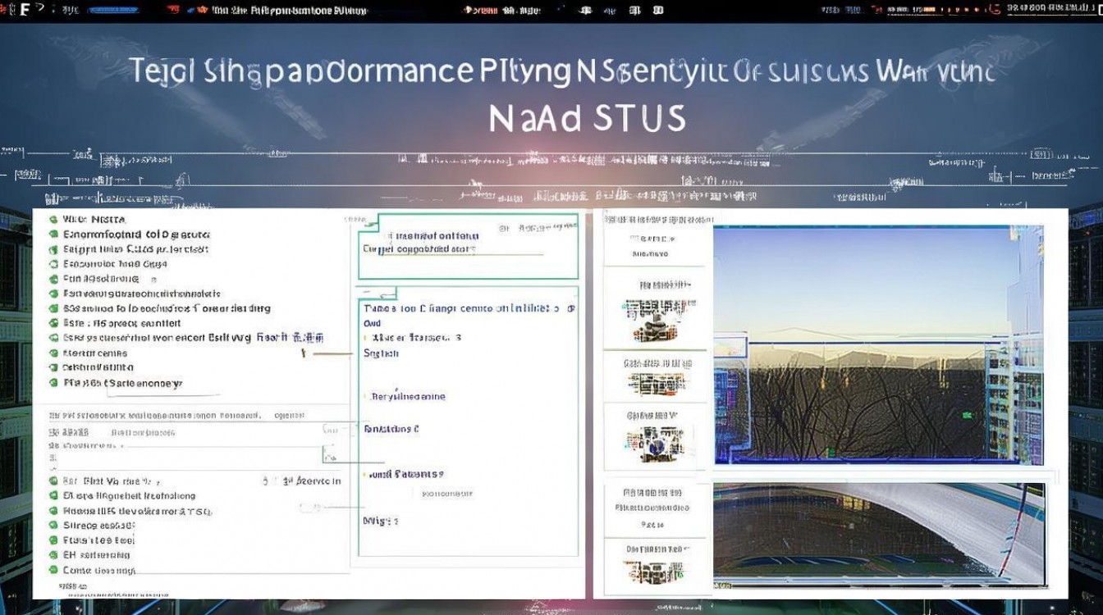Toggle the hollow circle beside "Csbtrol" item

[53, 368]
